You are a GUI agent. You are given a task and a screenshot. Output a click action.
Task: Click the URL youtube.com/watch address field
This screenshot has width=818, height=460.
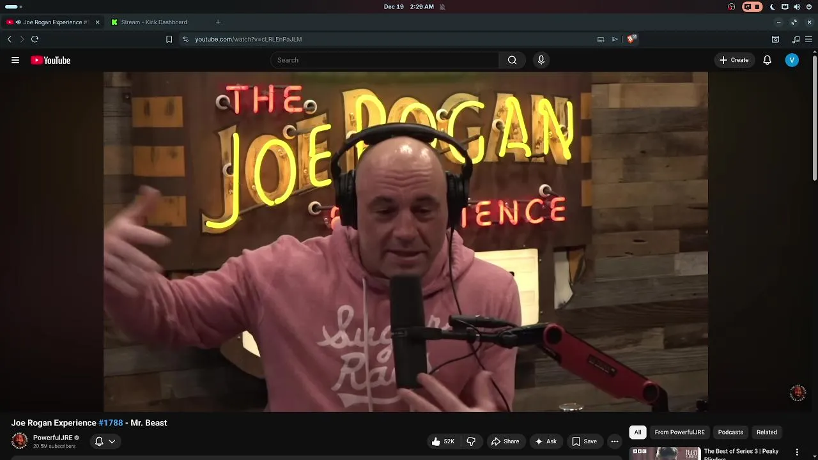coord(249,39)
